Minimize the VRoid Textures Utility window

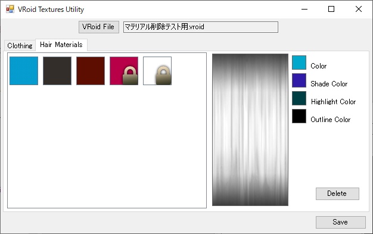point(304,9)
